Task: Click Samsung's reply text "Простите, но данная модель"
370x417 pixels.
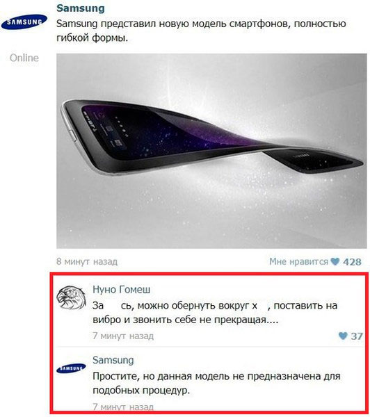Action: coord(216,383)
